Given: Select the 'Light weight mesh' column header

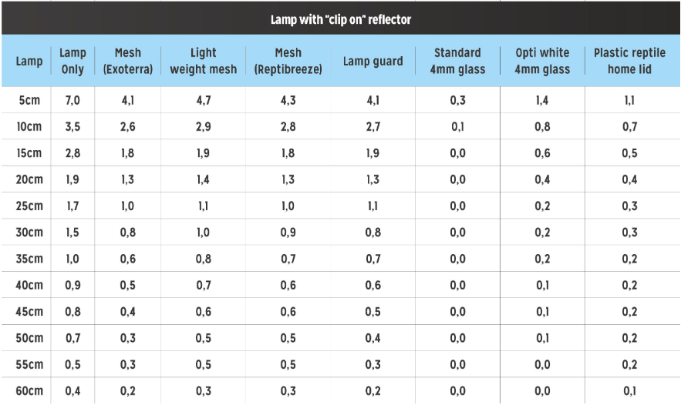Looking at the screenshot, I should coord(203,61).
